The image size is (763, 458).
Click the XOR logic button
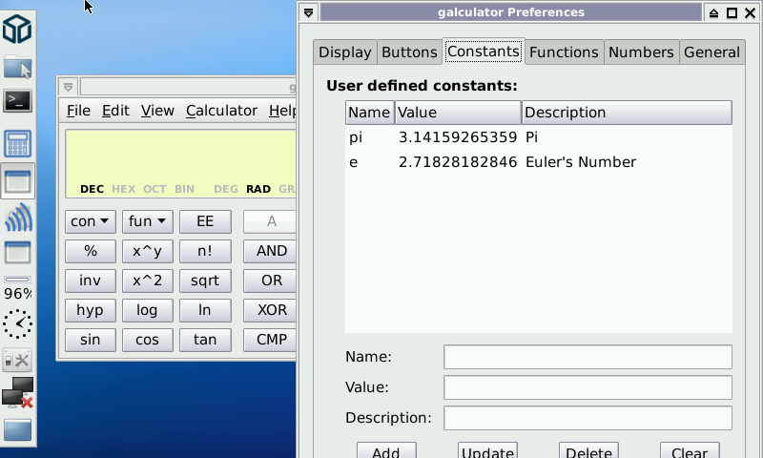pyautogui.click(x=270, y=310)
